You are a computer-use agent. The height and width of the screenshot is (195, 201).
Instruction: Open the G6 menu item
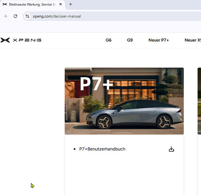pos(108,40)
